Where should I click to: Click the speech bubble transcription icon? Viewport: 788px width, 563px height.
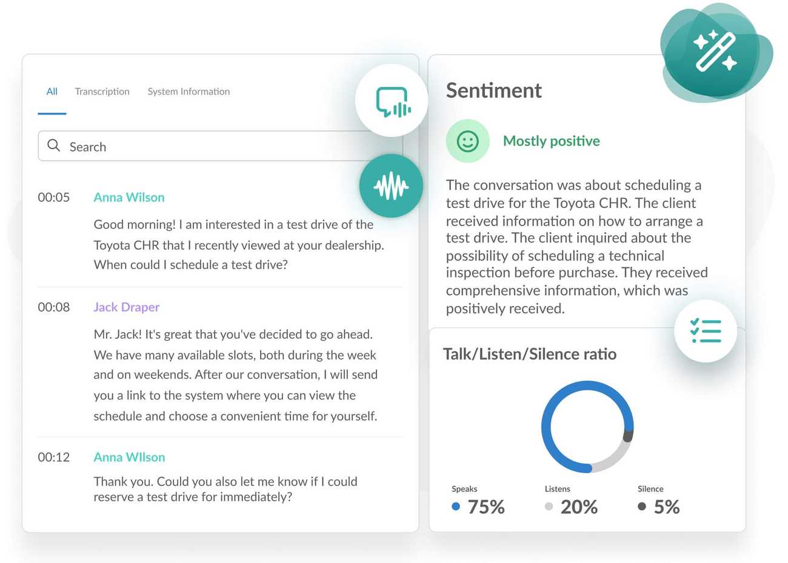pos(392,101)
